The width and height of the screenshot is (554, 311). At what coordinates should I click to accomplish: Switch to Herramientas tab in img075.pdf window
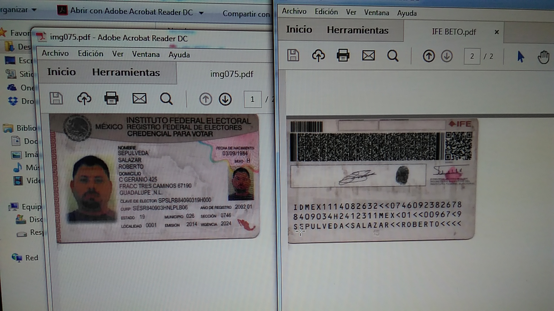coord(126,72)
